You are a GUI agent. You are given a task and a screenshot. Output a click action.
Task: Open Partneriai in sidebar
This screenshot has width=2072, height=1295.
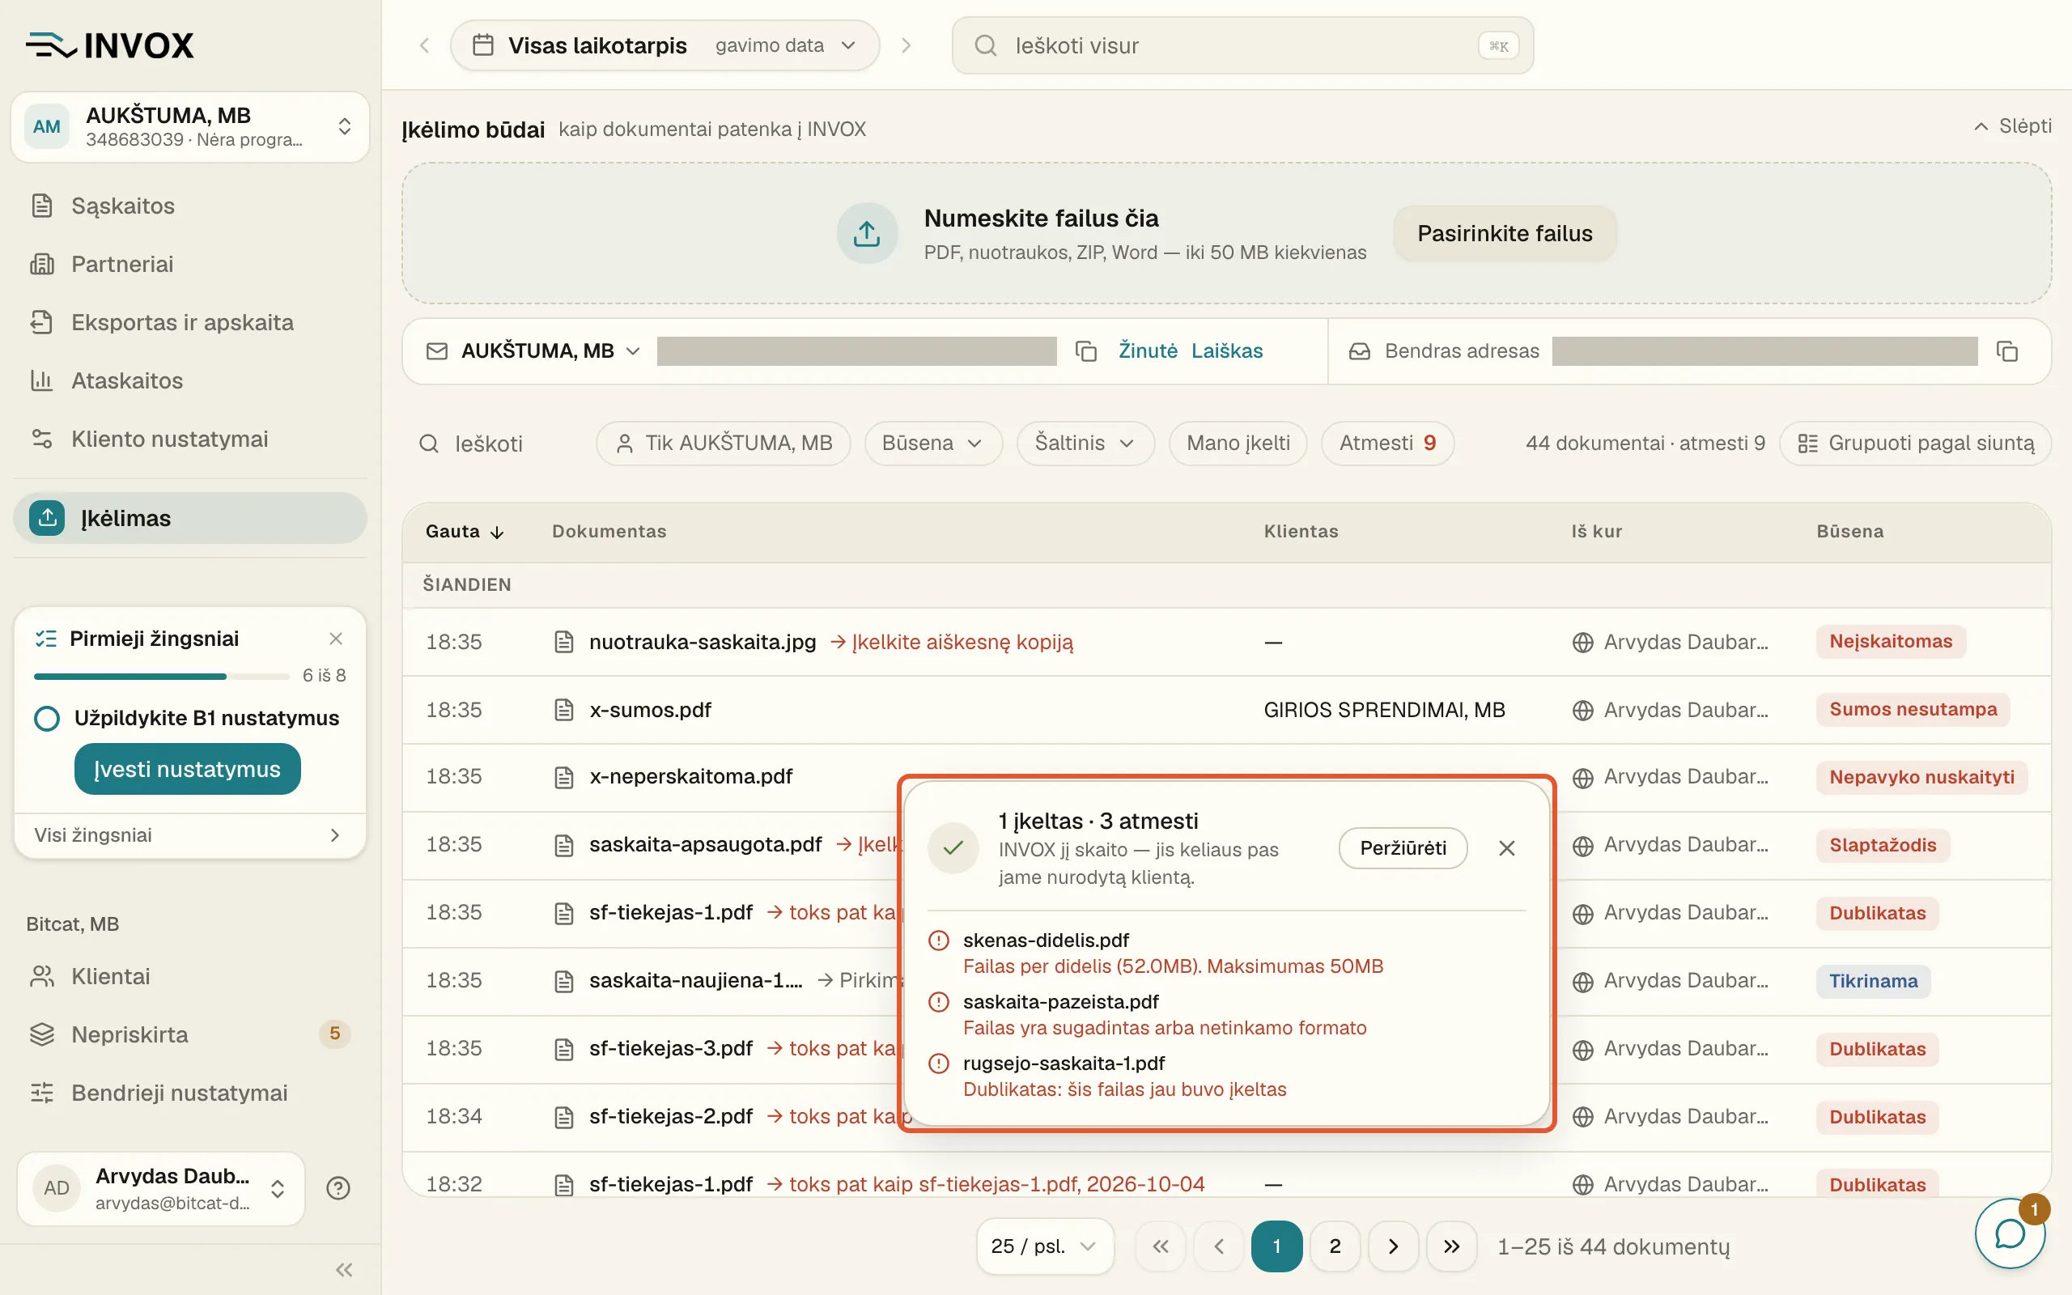[x=190, y=264]
